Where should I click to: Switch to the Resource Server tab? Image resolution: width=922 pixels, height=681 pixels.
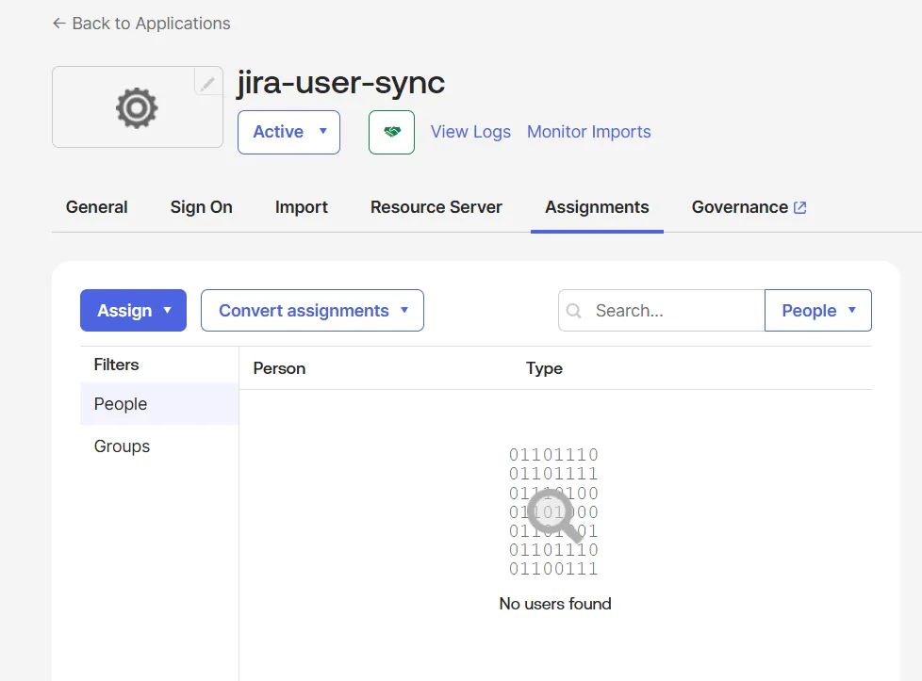[436, 207]
